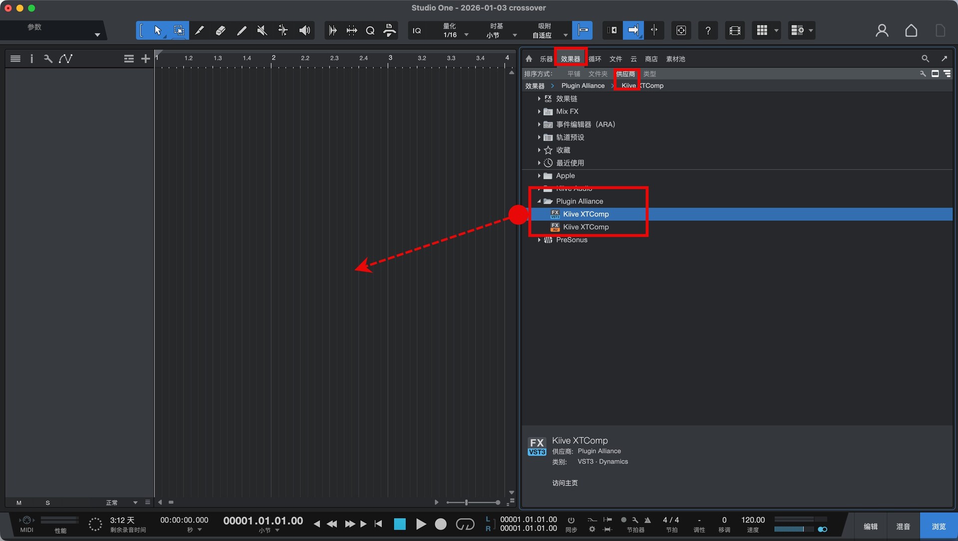Switch to the 循环 browser tab
Screen dimensions: 958x541
[595, 59]
